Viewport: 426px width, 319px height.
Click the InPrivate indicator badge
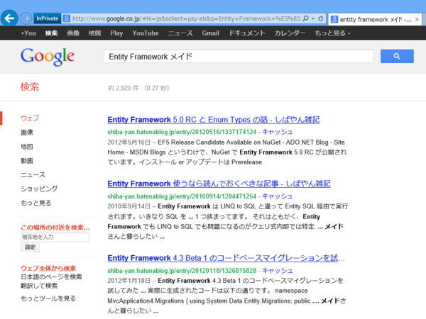(48, 18)
